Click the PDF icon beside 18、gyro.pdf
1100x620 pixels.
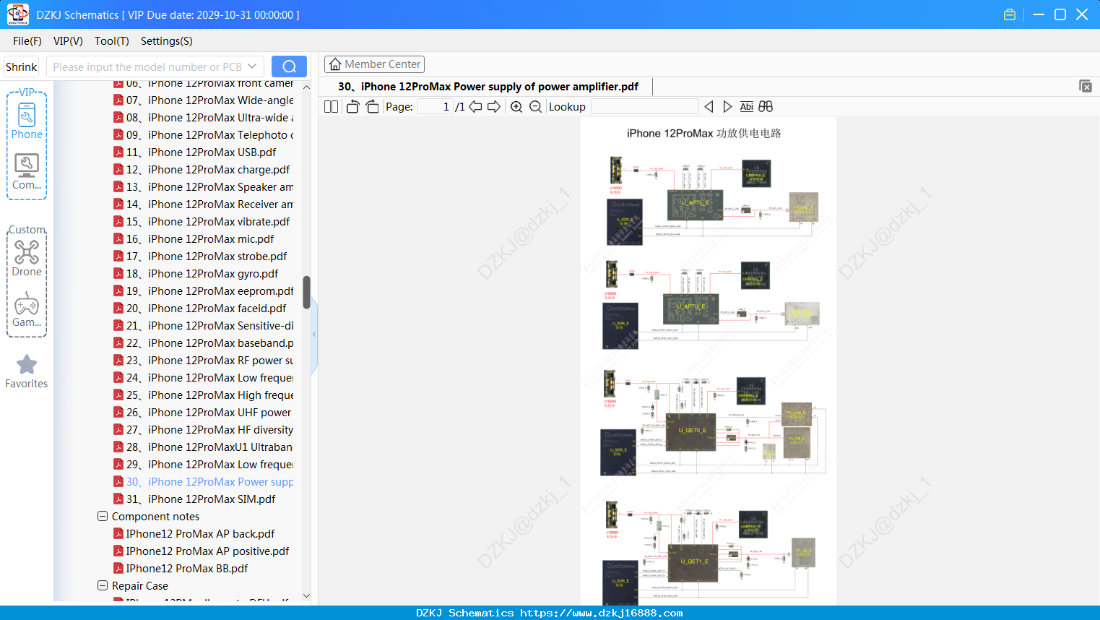118,274
